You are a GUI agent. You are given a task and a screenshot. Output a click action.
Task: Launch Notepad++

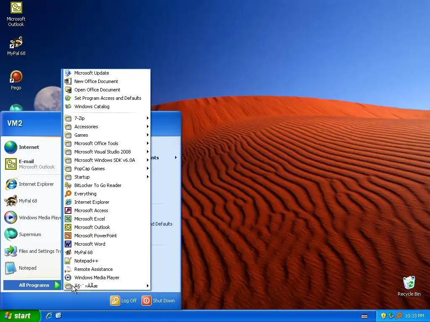click(x=106, y=261)
